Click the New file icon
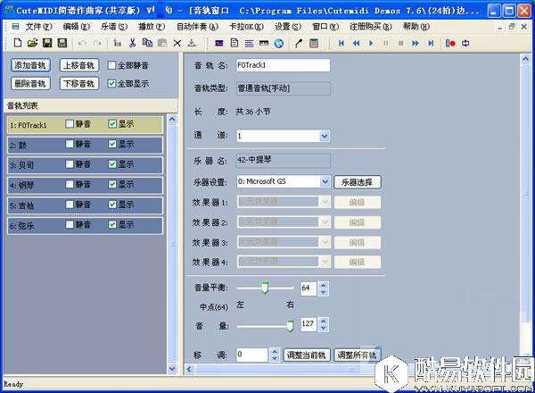The height and width of the screenshot is (393, 535). click(18, 43)
